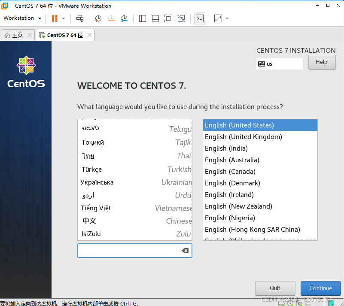The height and width of the screenshot is (306, 344).
Task: Send Ctrl+Alt+Del to the virtual machine
Action: 80,18
